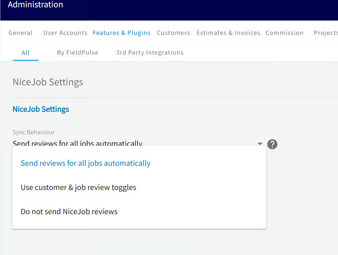338x255 pixels.
Task: Switch to the Features & Plugins tab
Action: point(121,33)
